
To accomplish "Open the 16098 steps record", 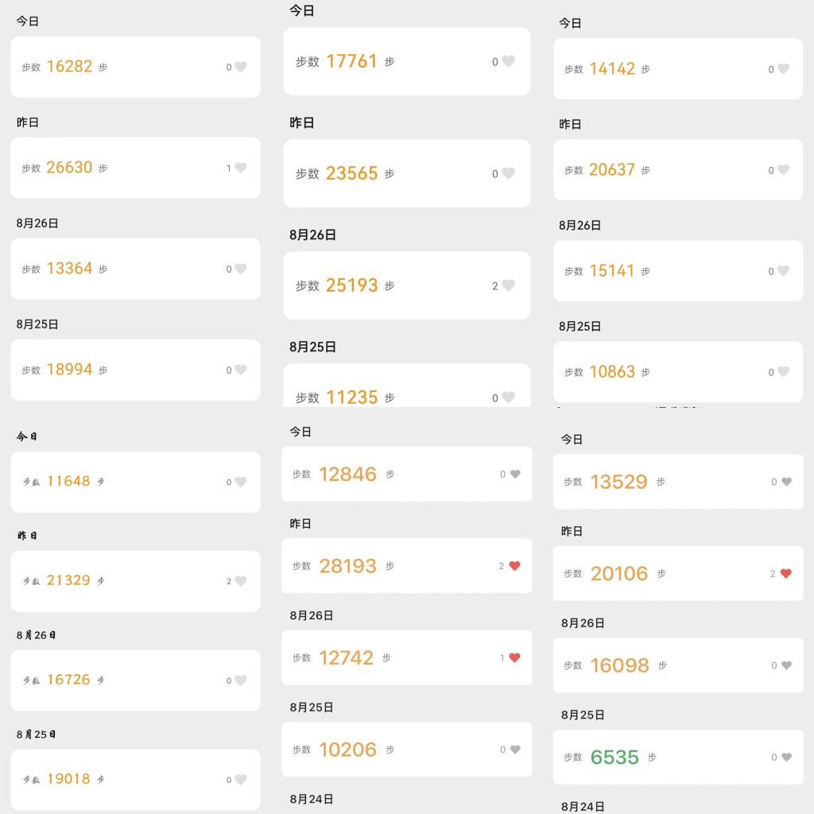I will pyautogui.click(x=677, y=665).
